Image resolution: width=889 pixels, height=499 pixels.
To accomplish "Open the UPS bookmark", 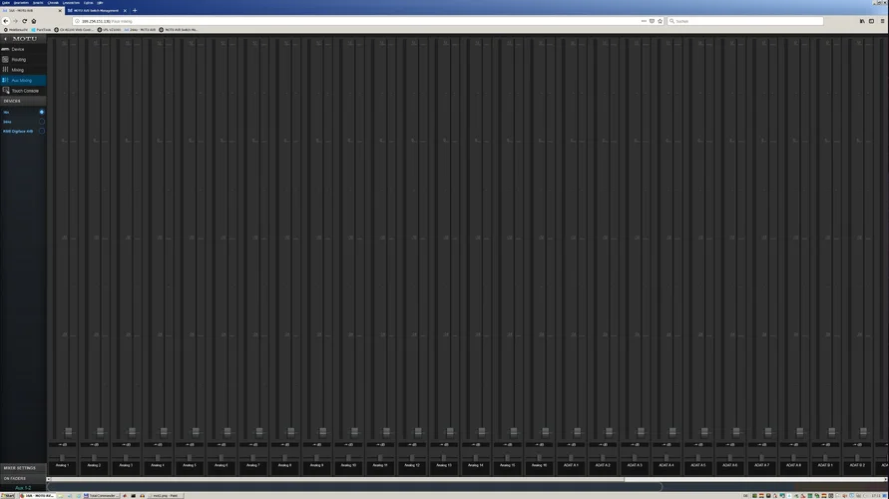I will pos(109,30).
